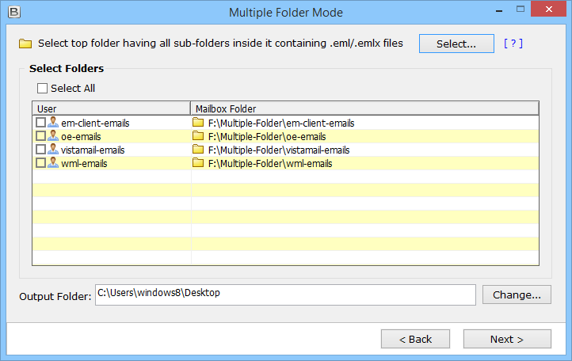The image size is (572, 361).
Task: Click path F:\Multiple-Folder\vistamail-emails
Action: click(279, 150)
